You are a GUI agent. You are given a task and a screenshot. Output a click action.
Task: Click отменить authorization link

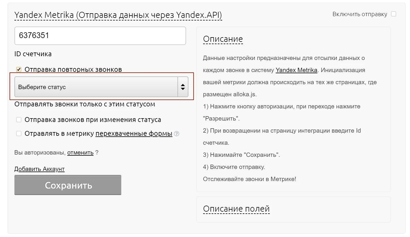coord(80,153)
